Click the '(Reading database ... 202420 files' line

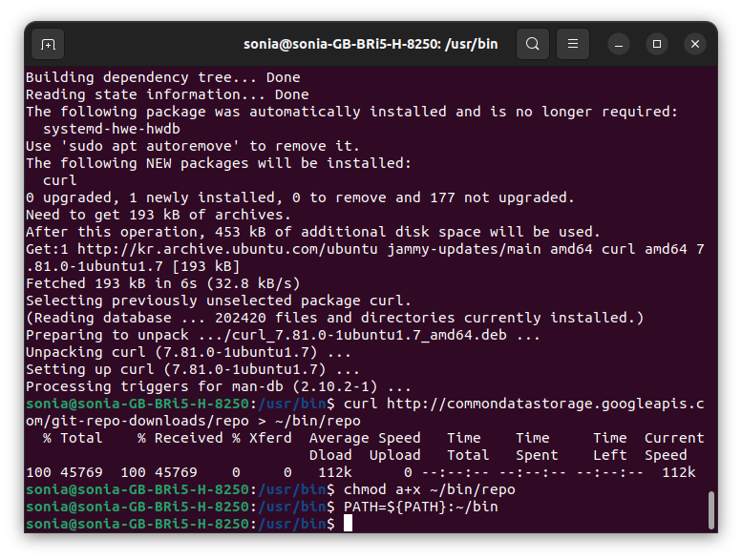(334, 318)
